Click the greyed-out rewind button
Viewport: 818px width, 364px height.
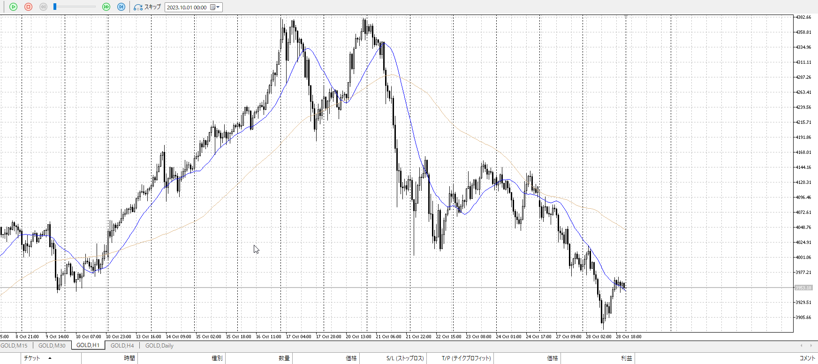pos(43,7)
